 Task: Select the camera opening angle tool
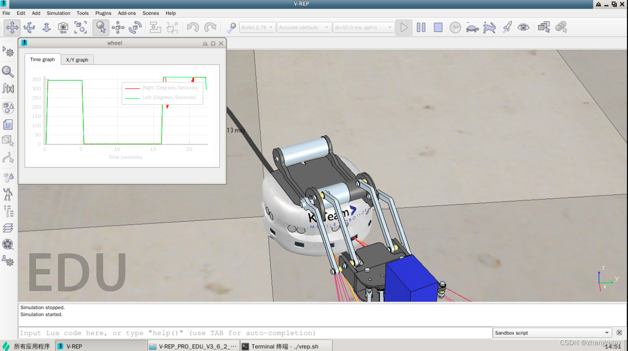tap(64, 27)
